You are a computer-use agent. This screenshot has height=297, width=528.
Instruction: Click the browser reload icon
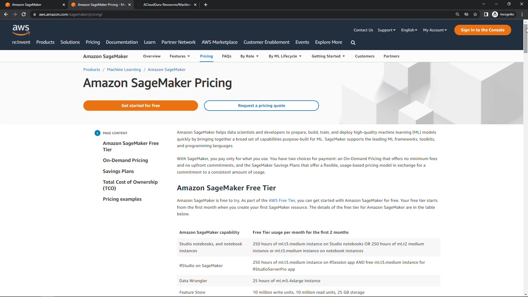(24, 14)
